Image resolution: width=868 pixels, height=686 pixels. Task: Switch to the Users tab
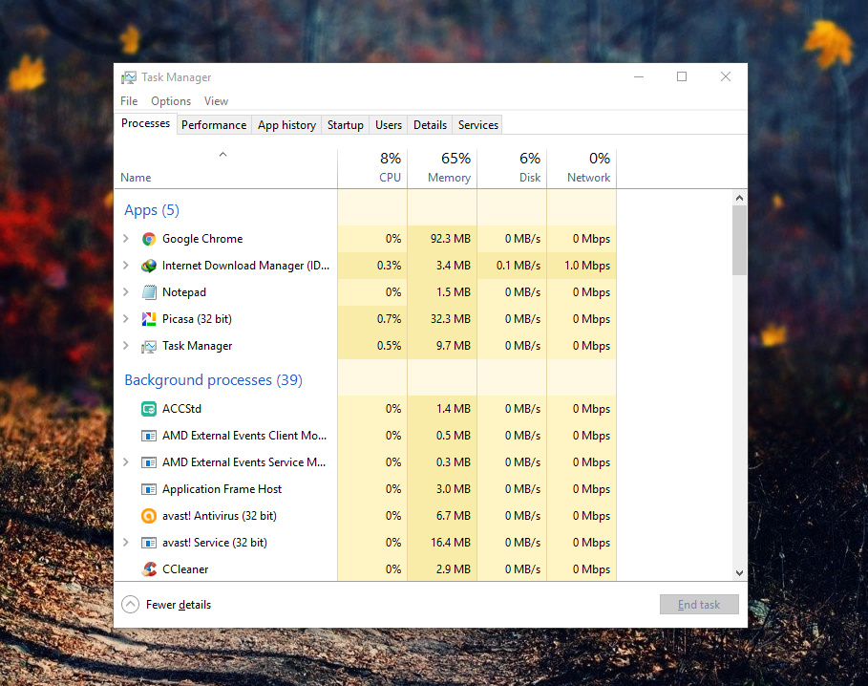(x=389, y=125)
